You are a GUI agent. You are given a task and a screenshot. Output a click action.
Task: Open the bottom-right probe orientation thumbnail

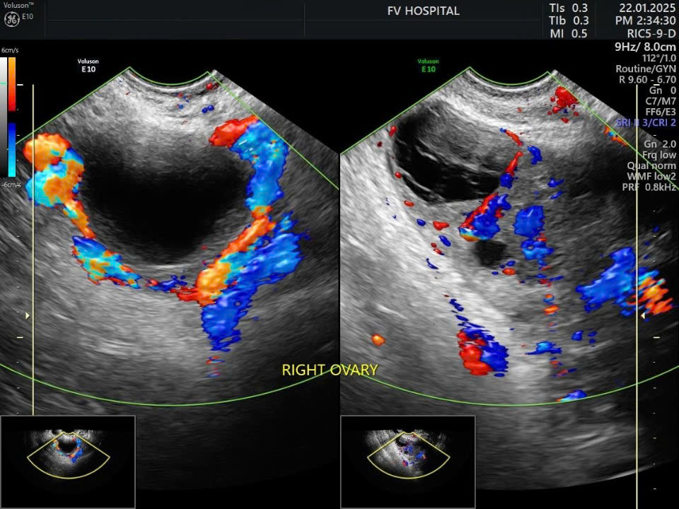coord(407,452)
